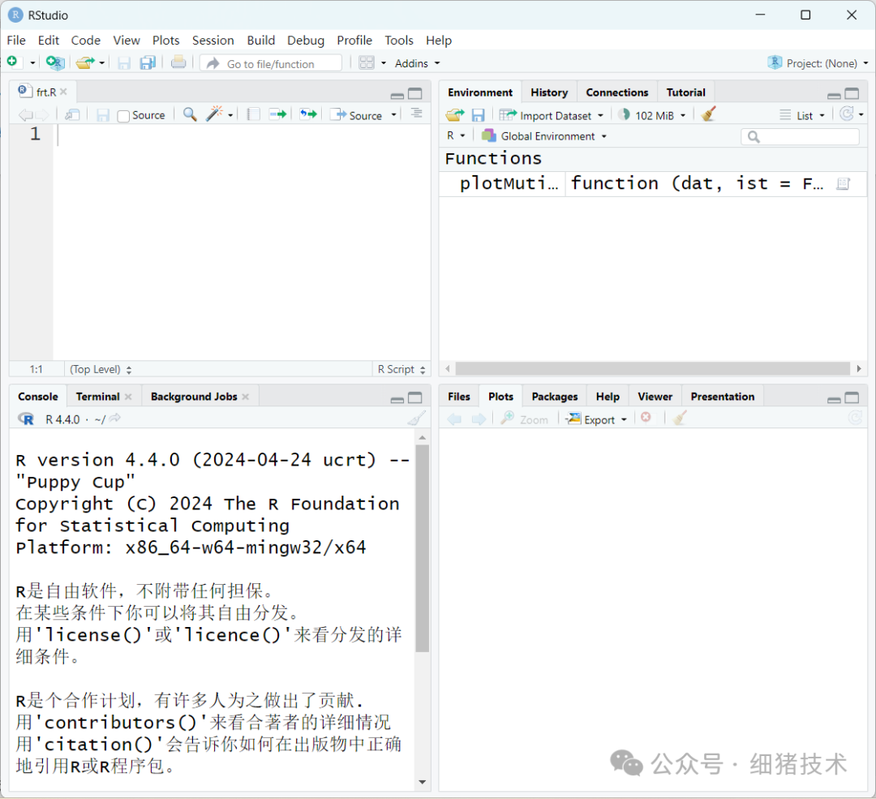Change file type via R Script selector
Image resolution: width=876 pixels, height=799 pixels.
pyautogui.click(x=401, y=369)
